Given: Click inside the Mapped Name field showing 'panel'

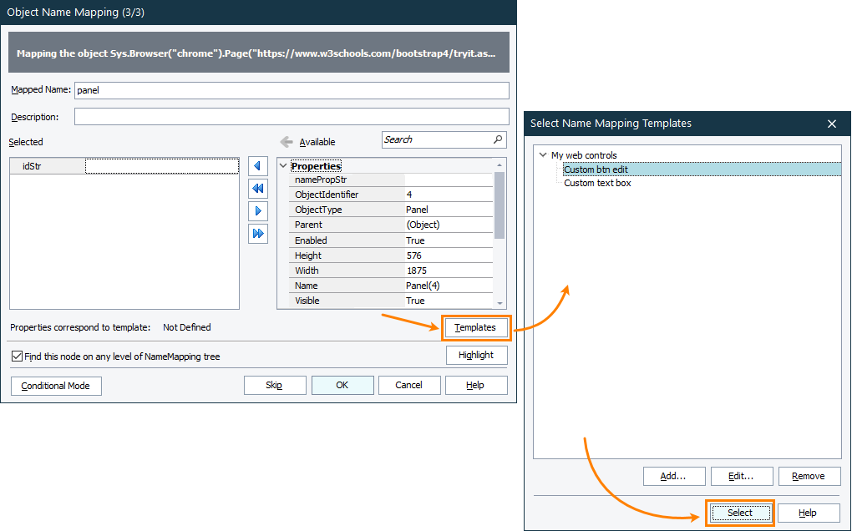Looking at the screenshot, I should 292,90.
